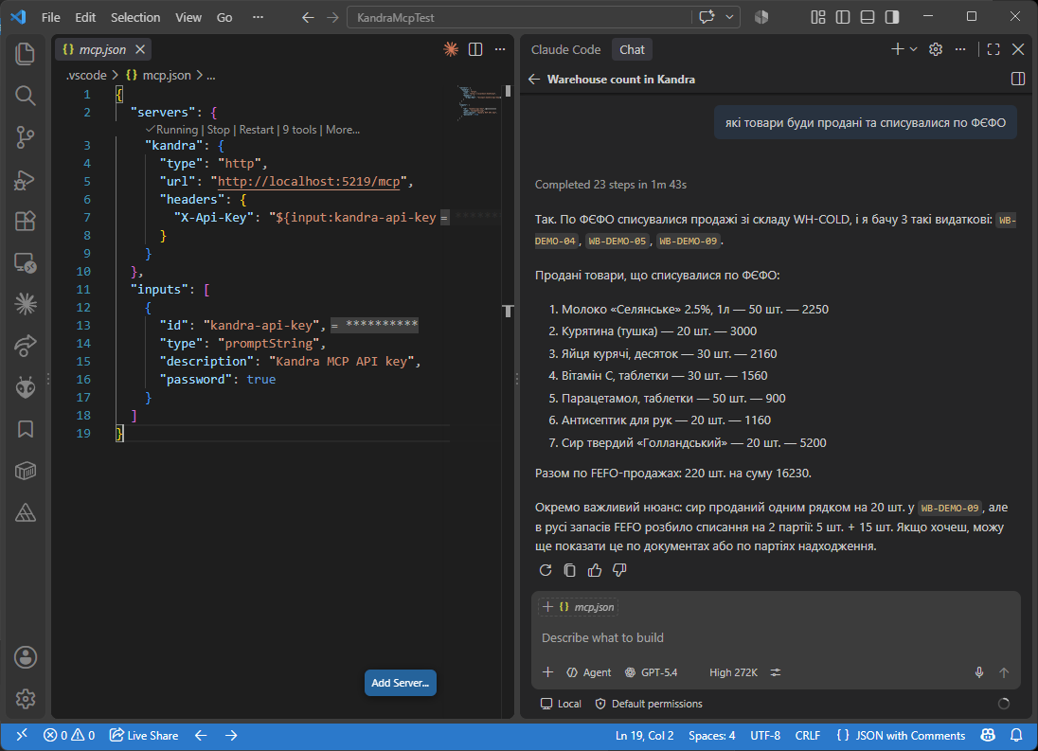
Task: Go back from Warehouse count chat
Action: [534, 80]
